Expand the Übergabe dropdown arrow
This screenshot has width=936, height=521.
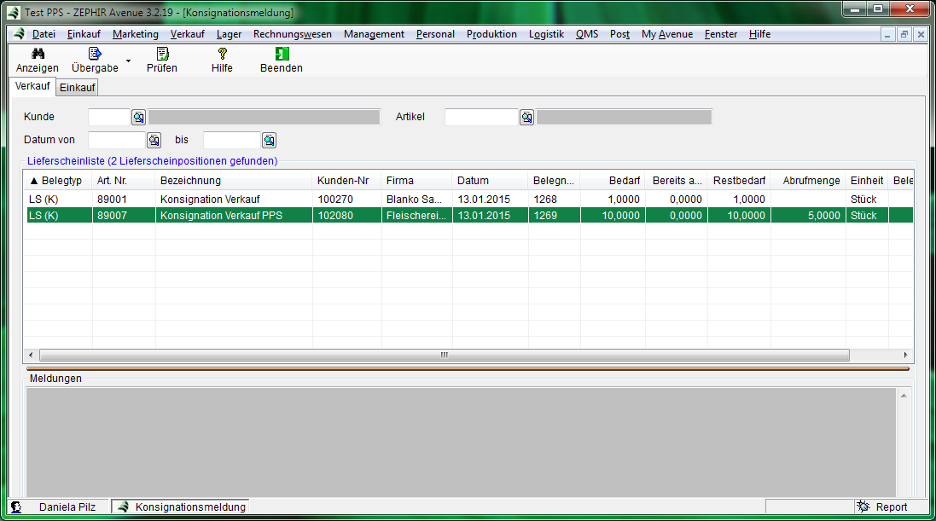[x=128, y=61]
